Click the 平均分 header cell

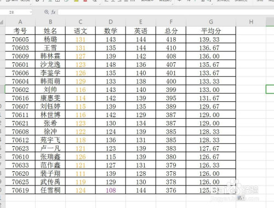pos(211,31)
